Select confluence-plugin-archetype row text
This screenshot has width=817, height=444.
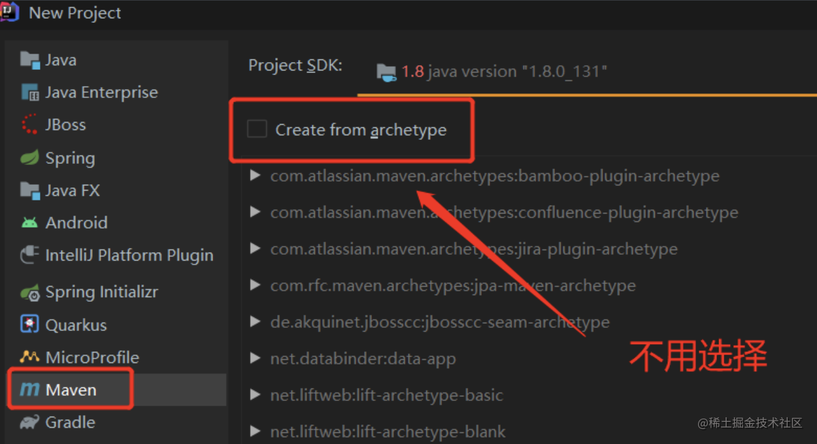(504, 213)
